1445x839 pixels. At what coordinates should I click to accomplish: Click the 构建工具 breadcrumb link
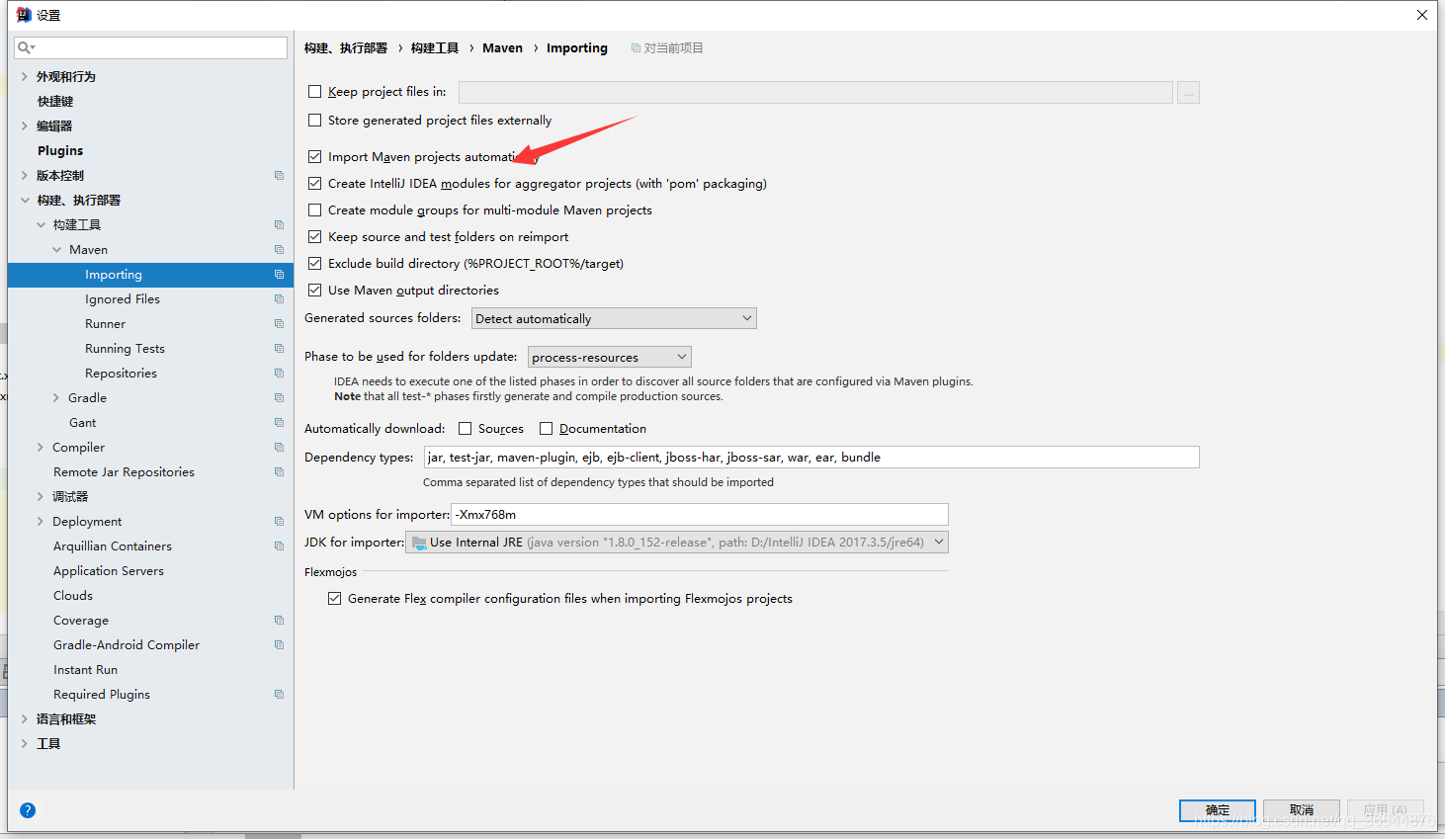pyautogui.click(x=435, y=48)
